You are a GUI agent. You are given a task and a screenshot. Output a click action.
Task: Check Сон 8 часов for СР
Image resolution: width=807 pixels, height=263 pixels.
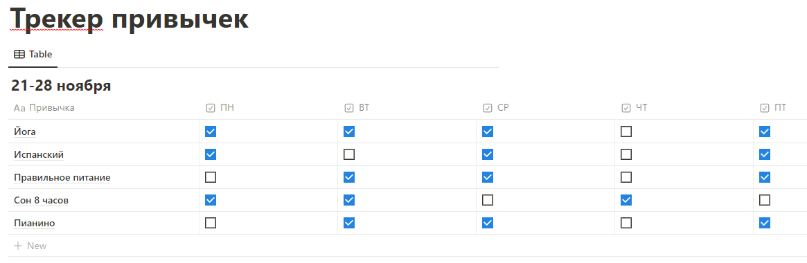tap(488, 200)
